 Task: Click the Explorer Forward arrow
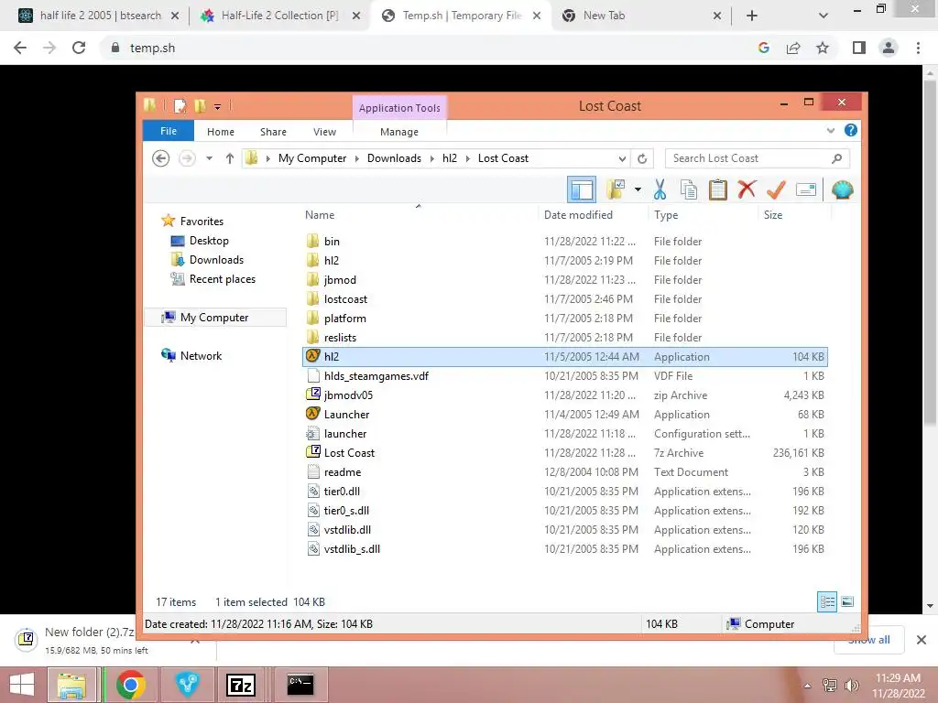pyautogui.click(x=187, y=158)
